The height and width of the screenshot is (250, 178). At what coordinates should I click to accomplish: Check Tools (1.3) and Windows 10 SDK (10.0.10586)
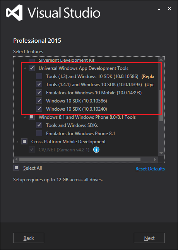click(x=39, y=76)
